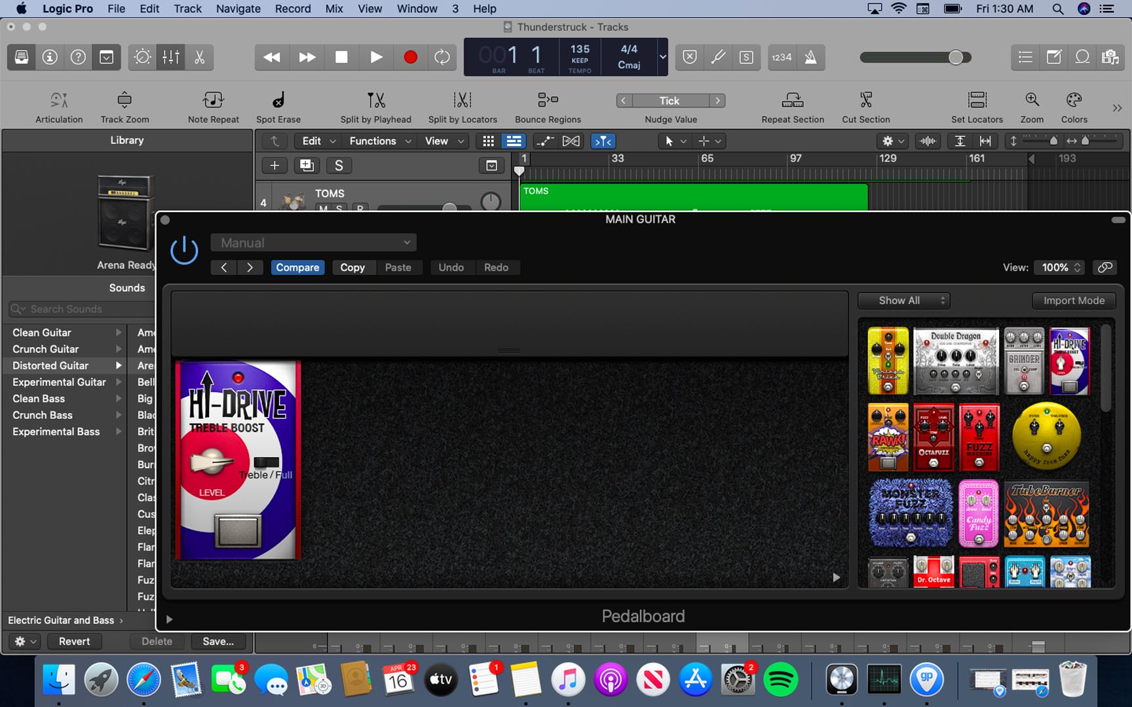Click the Copy button in plugin header

point(352,267)
